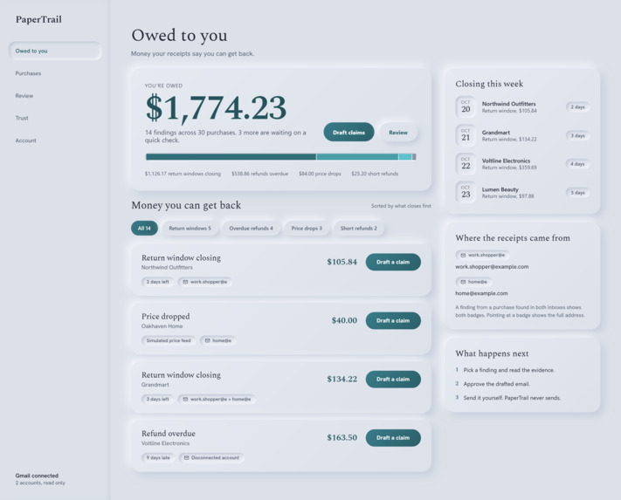Filter by Short refunds 2
621x500 pixels.
358,229
